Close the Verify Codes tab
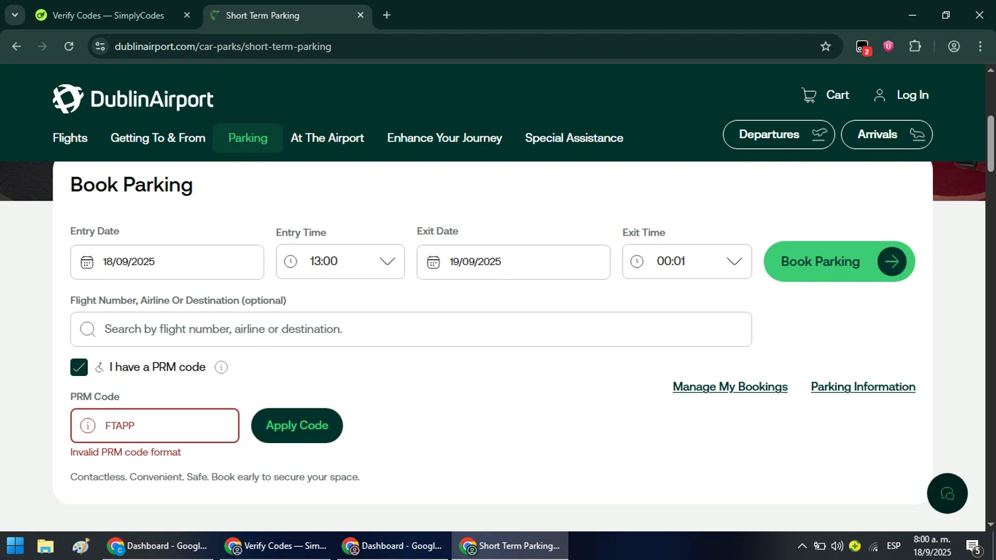996x560 pixels. coord(187,15)
